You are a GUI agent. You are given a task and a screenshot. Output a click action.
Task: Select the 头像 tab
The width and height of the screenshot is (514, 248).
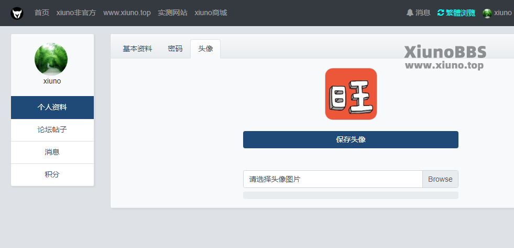tap(205, 49)
